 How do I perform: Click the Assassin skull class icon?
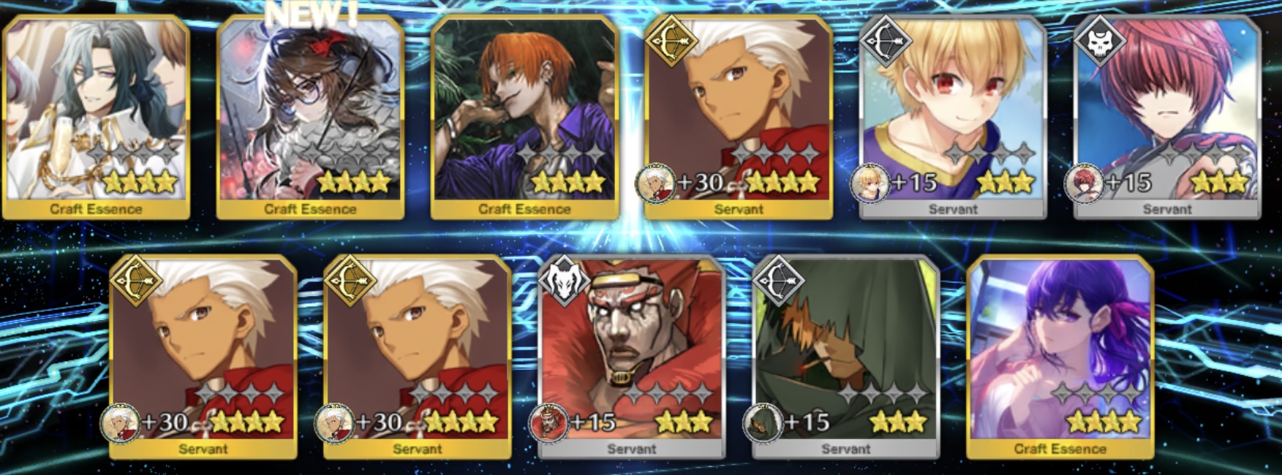tap(1100, 40)
